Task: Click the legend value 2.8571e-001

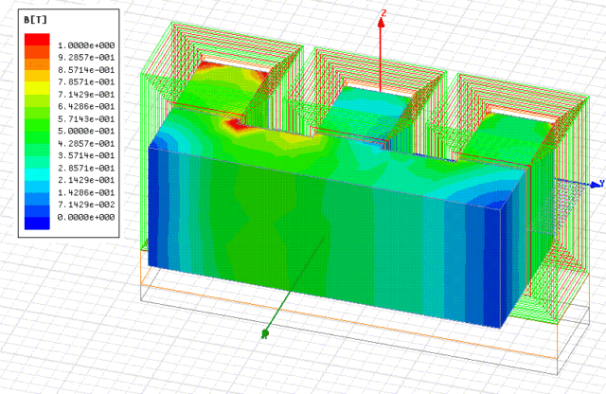Action: [86, 168]
